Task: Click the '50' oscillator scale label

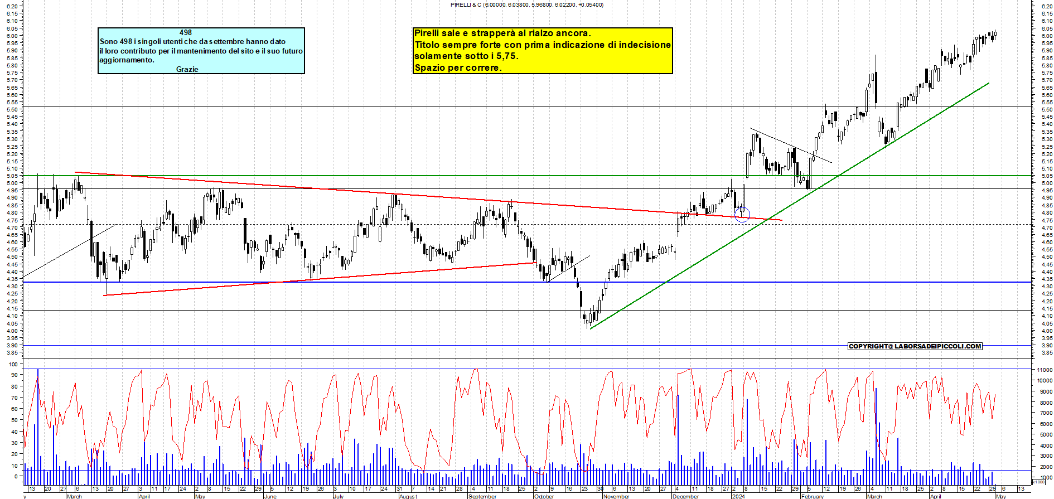Action: [x=14, y=420]
